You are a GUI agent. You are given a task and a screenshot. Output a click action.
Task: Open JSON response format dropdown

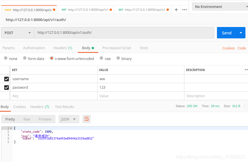click(x=69, y=119)
